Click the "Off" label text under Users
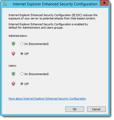The width and height of the screenshot is (114, 120). coord(26,84)
